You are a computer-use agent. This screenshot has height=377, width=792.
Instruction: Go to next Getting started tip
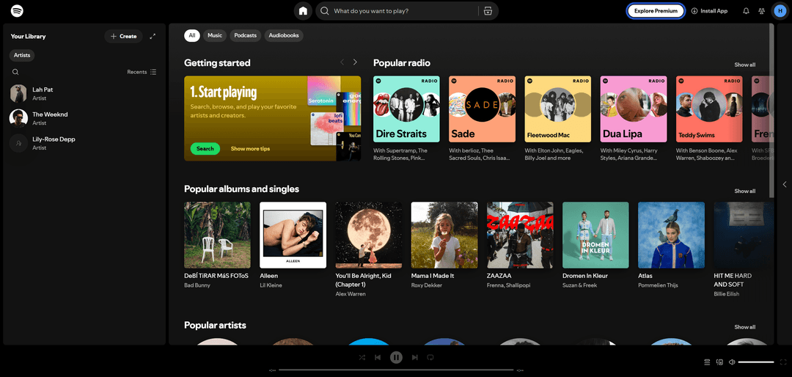tap(355, 62)
